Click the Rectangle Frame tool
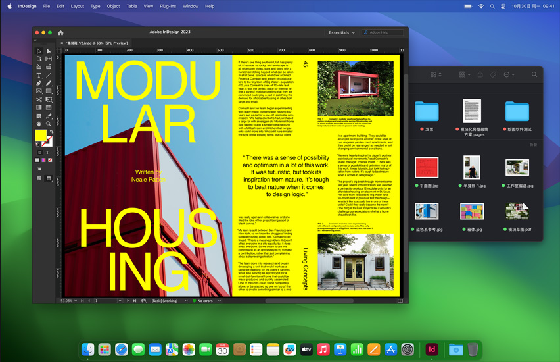The image size is (560, 362). (39, 91)
